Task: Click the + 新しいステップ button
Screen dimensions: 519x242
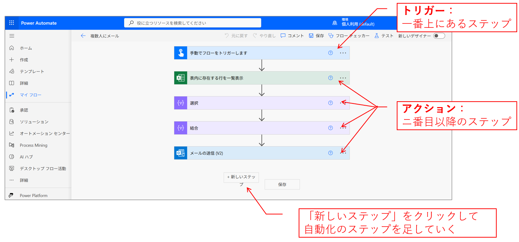Action: (x=241, y=177)
